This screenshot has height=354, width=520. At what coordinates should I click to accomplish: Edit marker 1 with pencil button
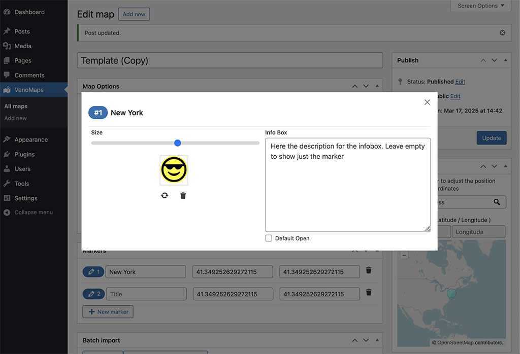click(x=93, y=272)
